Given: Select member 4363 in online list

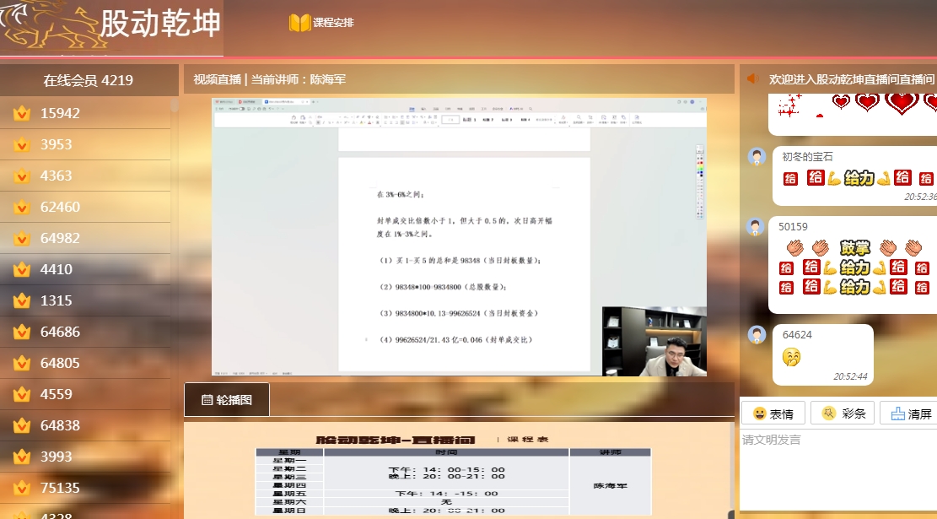Looking at the screenshot, I should click(x=85, y=176).
